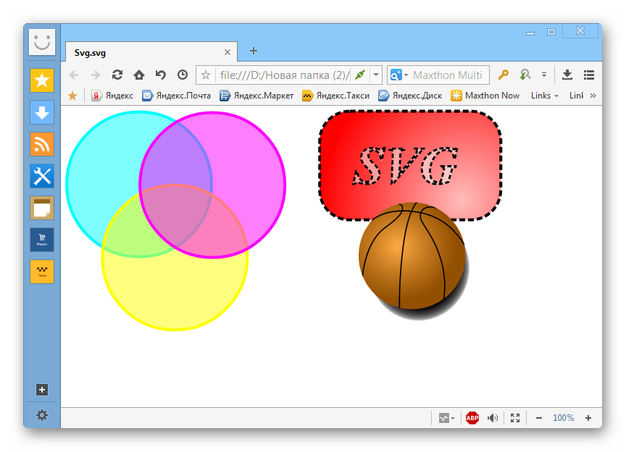The height and width of the screenshot is (452, 626).
Task: Click the Maxthon Multi search field
Action: tap(448, 75)
